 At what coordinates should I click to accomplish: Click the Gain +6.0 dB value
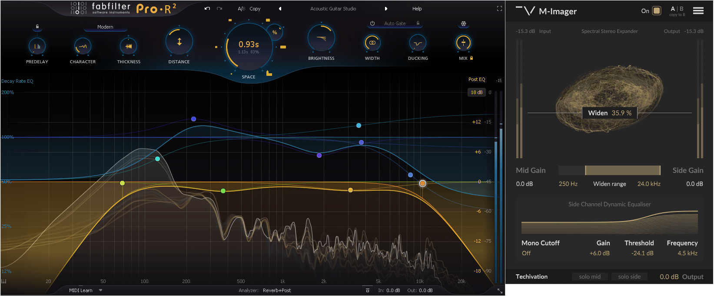pyautogui.click(x=599, y=253)
